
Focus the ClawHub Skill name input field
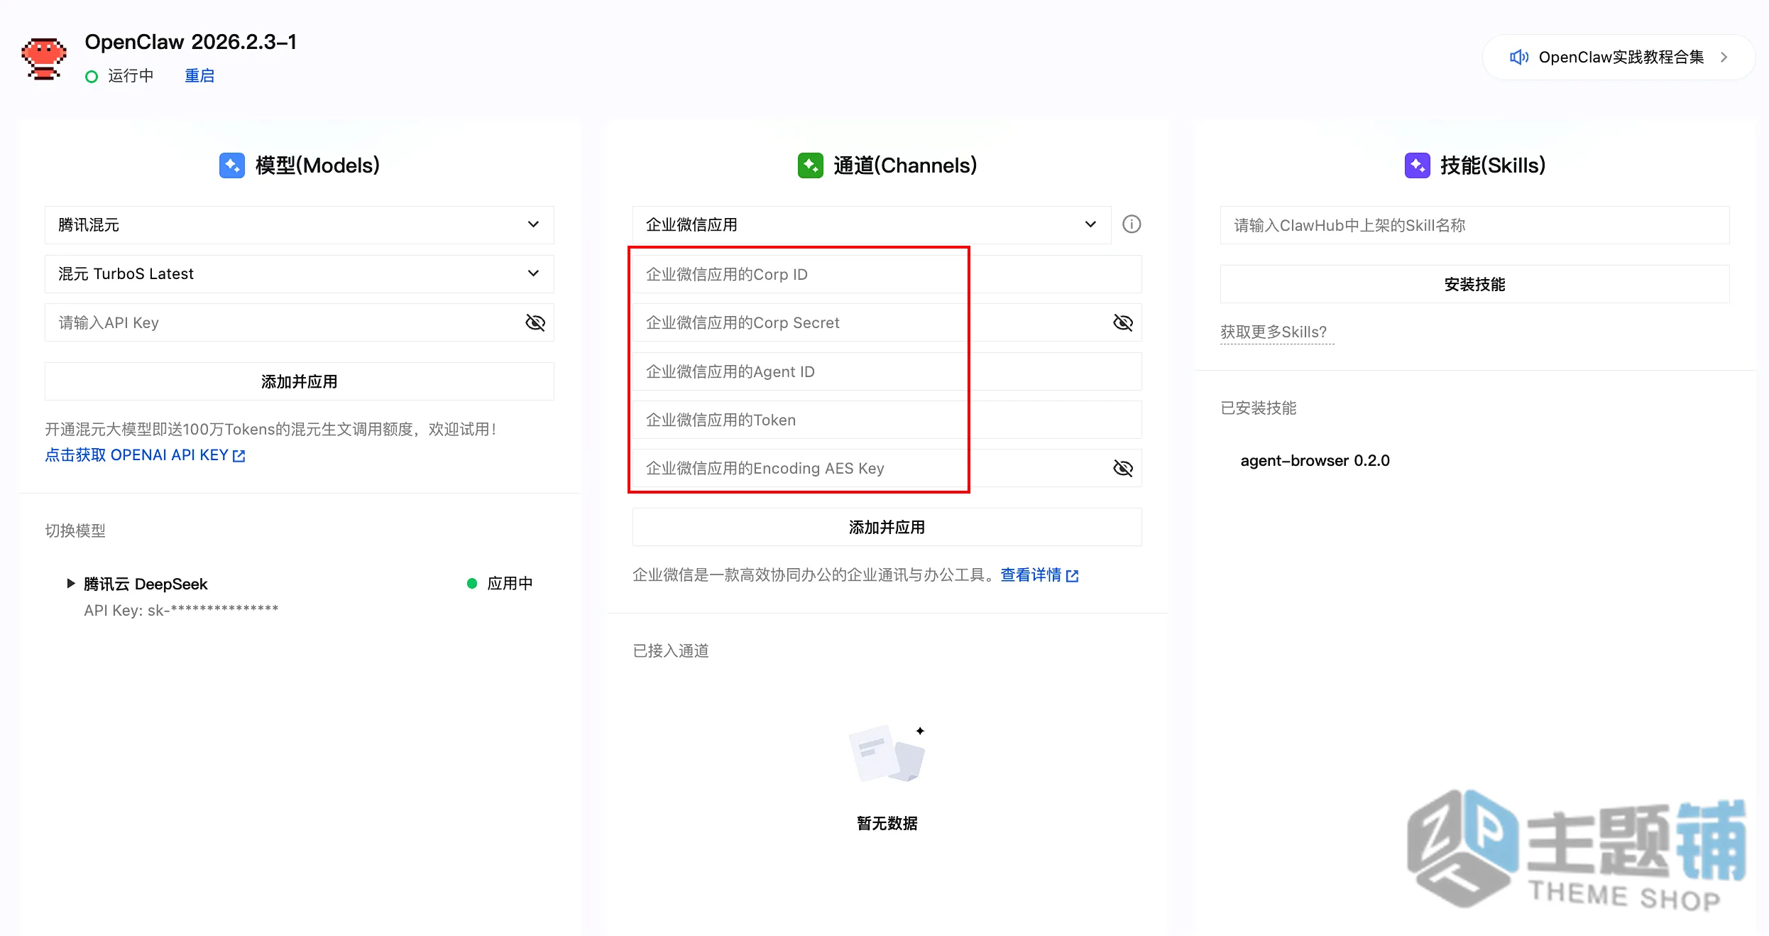coord(1475,226)
